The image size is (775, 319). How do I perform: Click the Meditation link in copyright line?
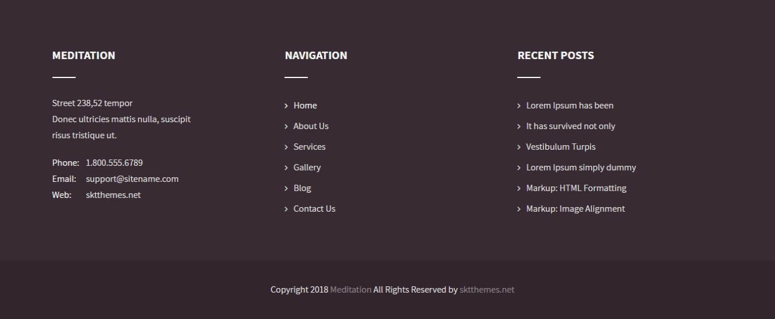pos(350,290)
